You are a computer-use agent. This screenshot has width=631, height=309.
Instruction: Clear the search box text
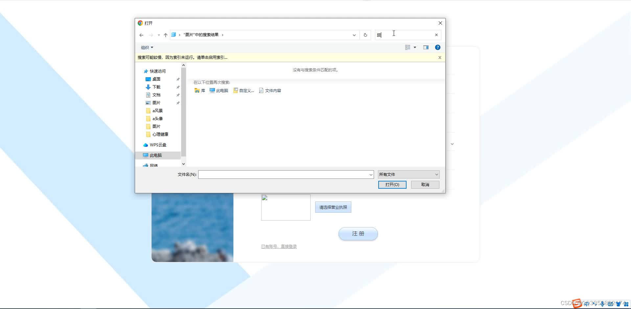point(436,35)
